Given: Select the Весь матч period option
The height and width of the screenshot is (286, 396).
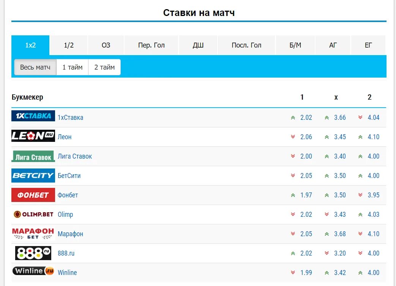Looking at the screenshot, I should coord(35,67).
